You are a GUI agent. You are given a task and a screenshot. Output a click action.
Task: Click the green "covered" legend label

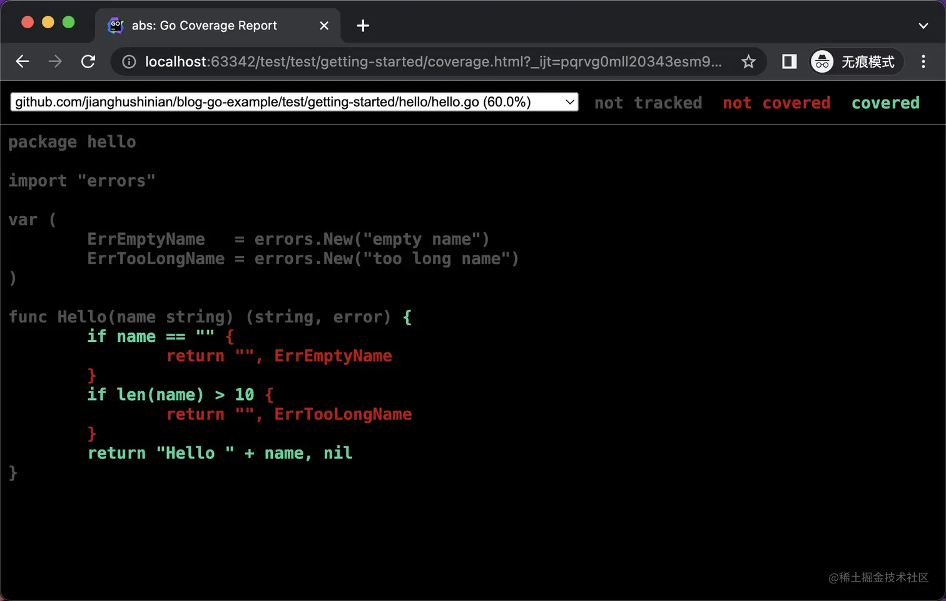click(885, 103)
